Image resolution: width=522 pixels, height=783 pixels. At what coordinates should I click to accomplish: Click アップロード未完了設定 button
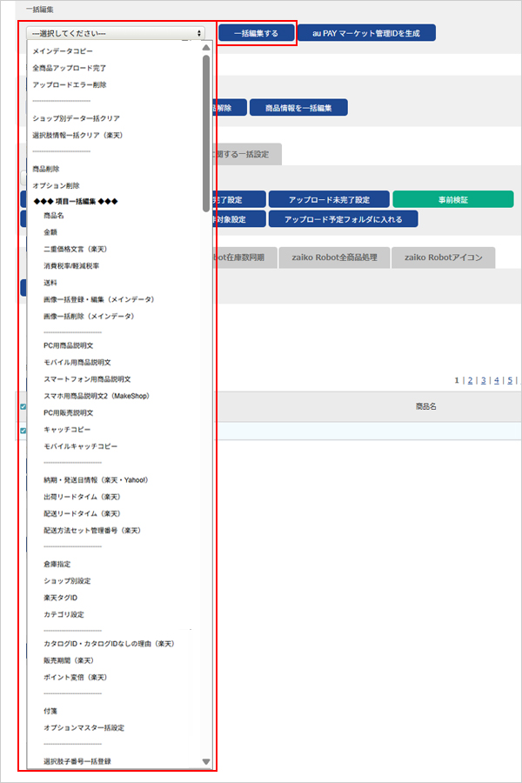tap(329, 200)
